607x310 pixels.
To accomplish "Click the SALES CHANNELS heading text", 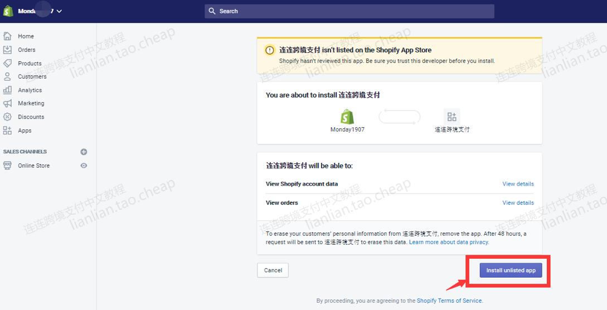I will 25,152.
